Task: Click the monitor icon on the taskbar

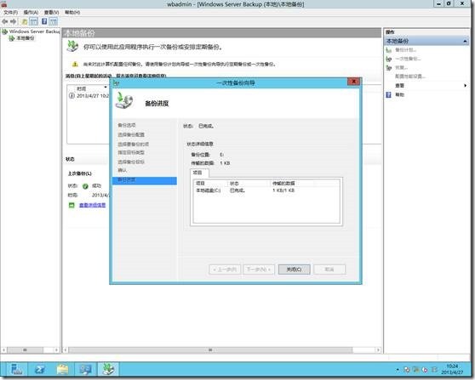Action: [85, 370]
